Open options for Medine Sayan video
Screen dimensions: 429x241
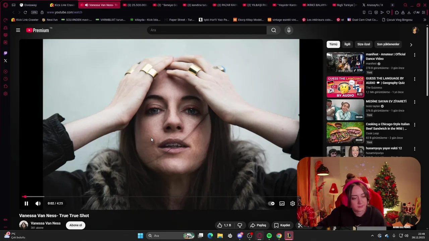(415, 102)
